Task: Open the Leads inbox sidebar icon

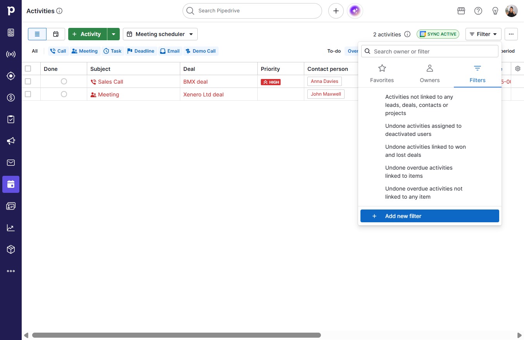Action: 11,33
